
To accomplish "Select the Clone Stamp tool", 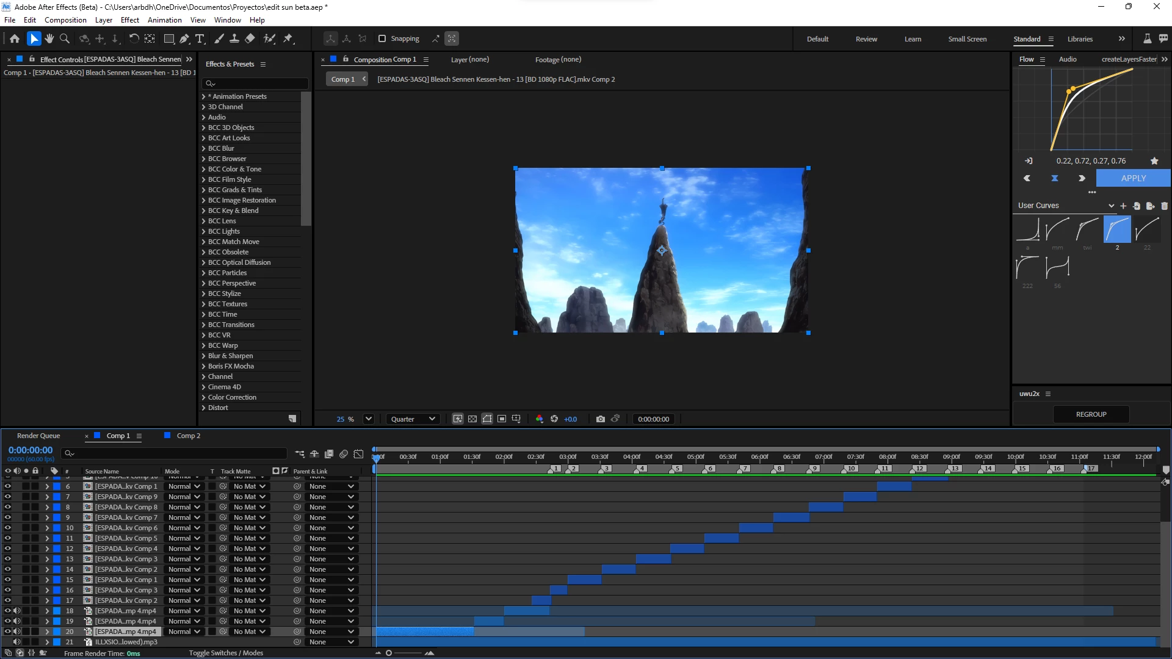I will click(234, 38).
